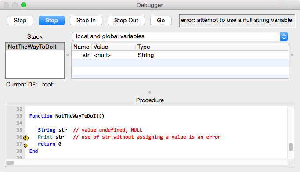Click the Step In button
Screen dimensions: 300x172
(x=86, y=21)
